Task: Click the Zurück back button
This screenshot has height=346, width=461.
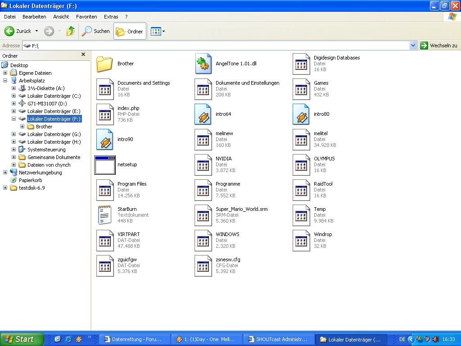Action: tap(18, 31)
